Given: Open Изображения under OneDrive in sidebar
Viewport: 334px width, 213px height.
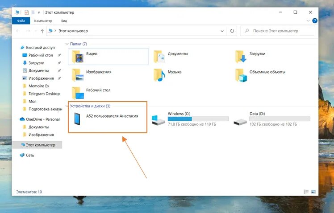Looking at the screenshot, I should pyautogui.click(x=38, y=135).
